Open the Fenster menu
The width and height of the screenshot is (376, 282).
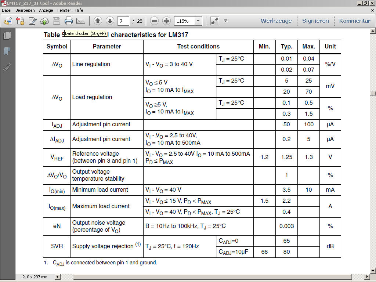(64, 10)
